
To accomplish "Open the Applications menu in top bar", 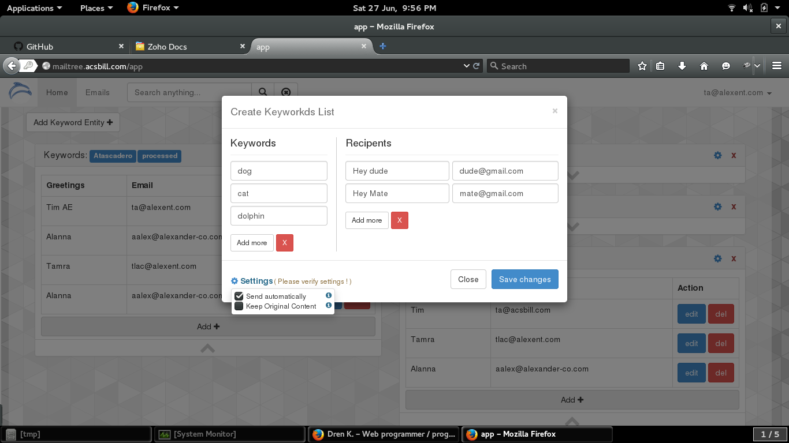I will pyautogui.click(x=34, y=8).
